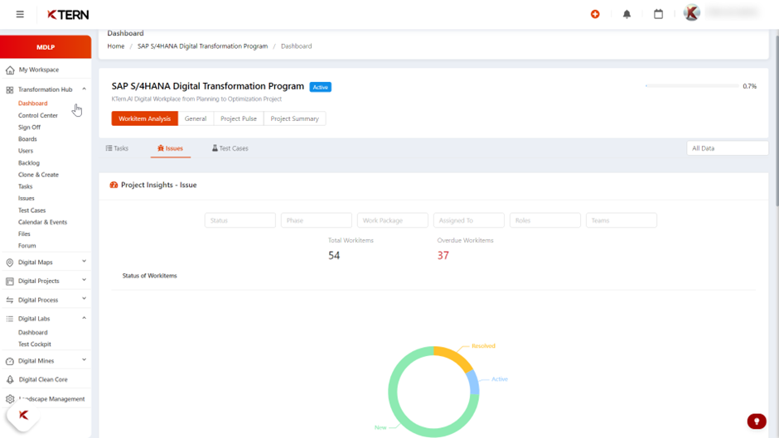The width and height of the screenshot is (779, 438).
Task: Open the calendar icon in header
Action: coord(658,14)
